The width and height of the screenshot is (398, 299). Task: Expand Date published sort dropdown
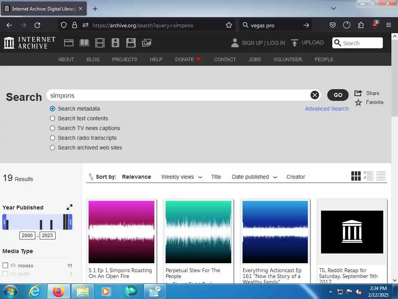(x=275, y=177)
